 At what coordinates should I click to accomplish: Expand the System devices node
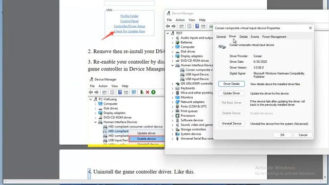[x=172, y=134]
